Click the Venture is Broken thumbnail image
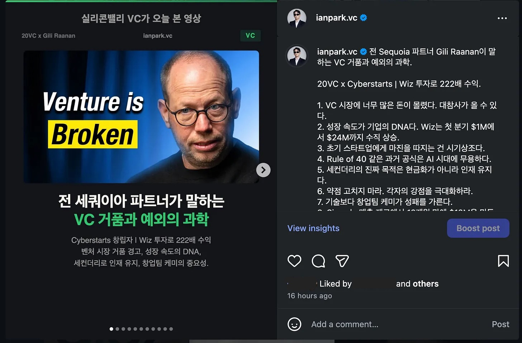 click(x=141, y=117)
